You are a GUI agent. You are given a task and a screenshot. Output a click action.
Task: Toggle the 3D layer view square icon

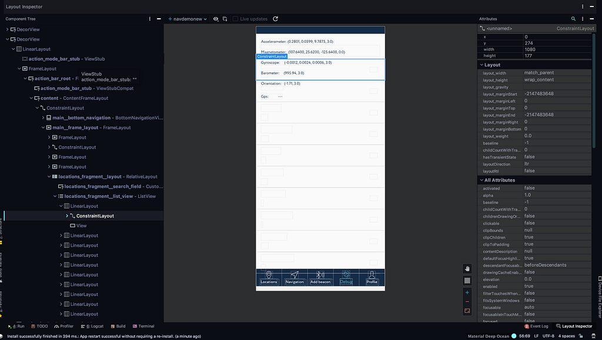coord(467,281)
